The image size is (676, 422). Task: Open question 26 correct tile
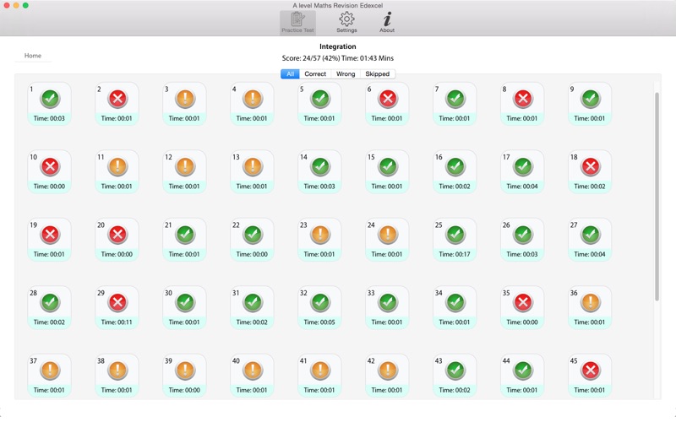coord(522,240)
